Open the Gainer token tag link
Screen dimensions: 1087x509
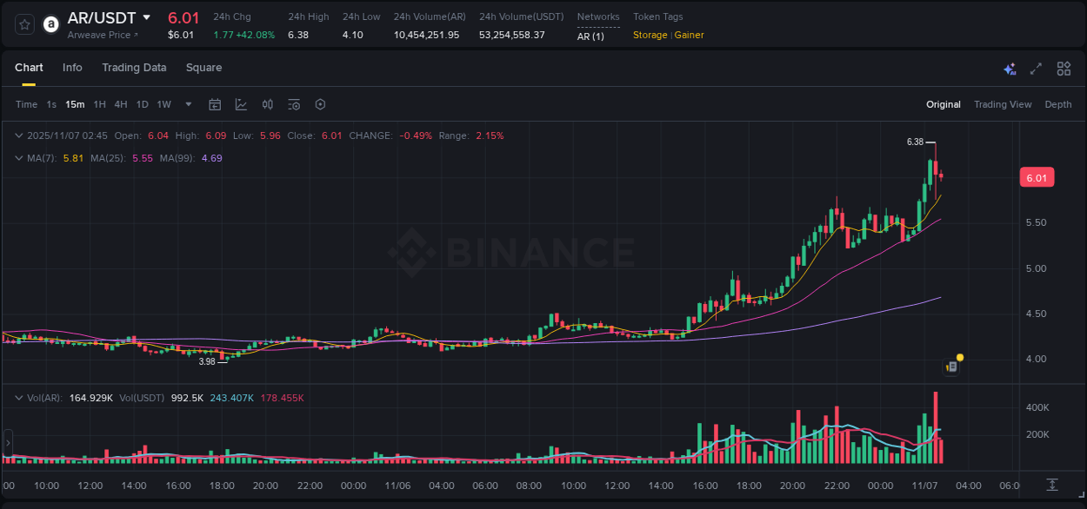coord(689,35)
